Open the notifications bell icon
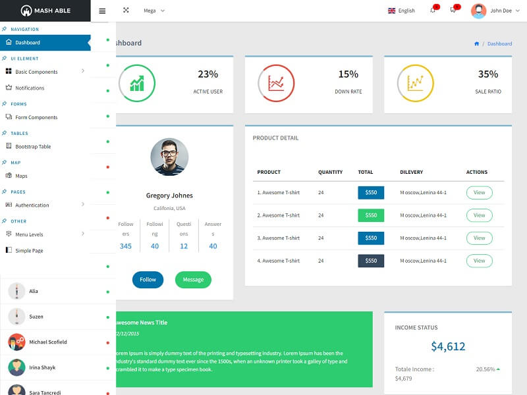527x395 pixels. point(433,11)
